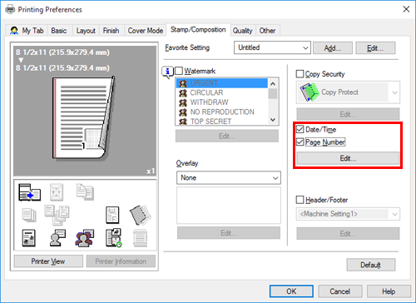
Task: Open the Favorite Setting Untitled dropdown
Action: tap(272, 47)
